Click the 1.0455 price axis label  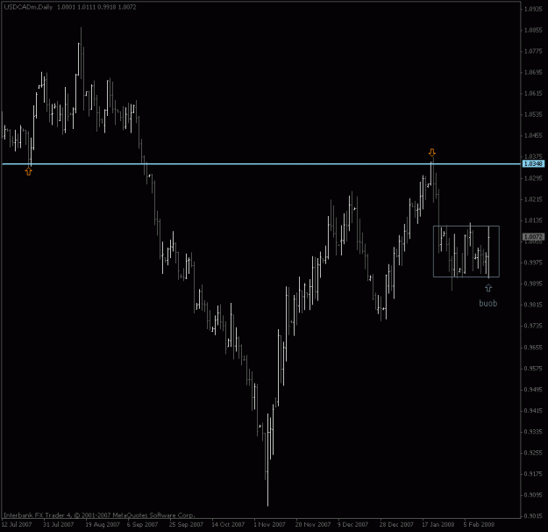pos(533,135)
